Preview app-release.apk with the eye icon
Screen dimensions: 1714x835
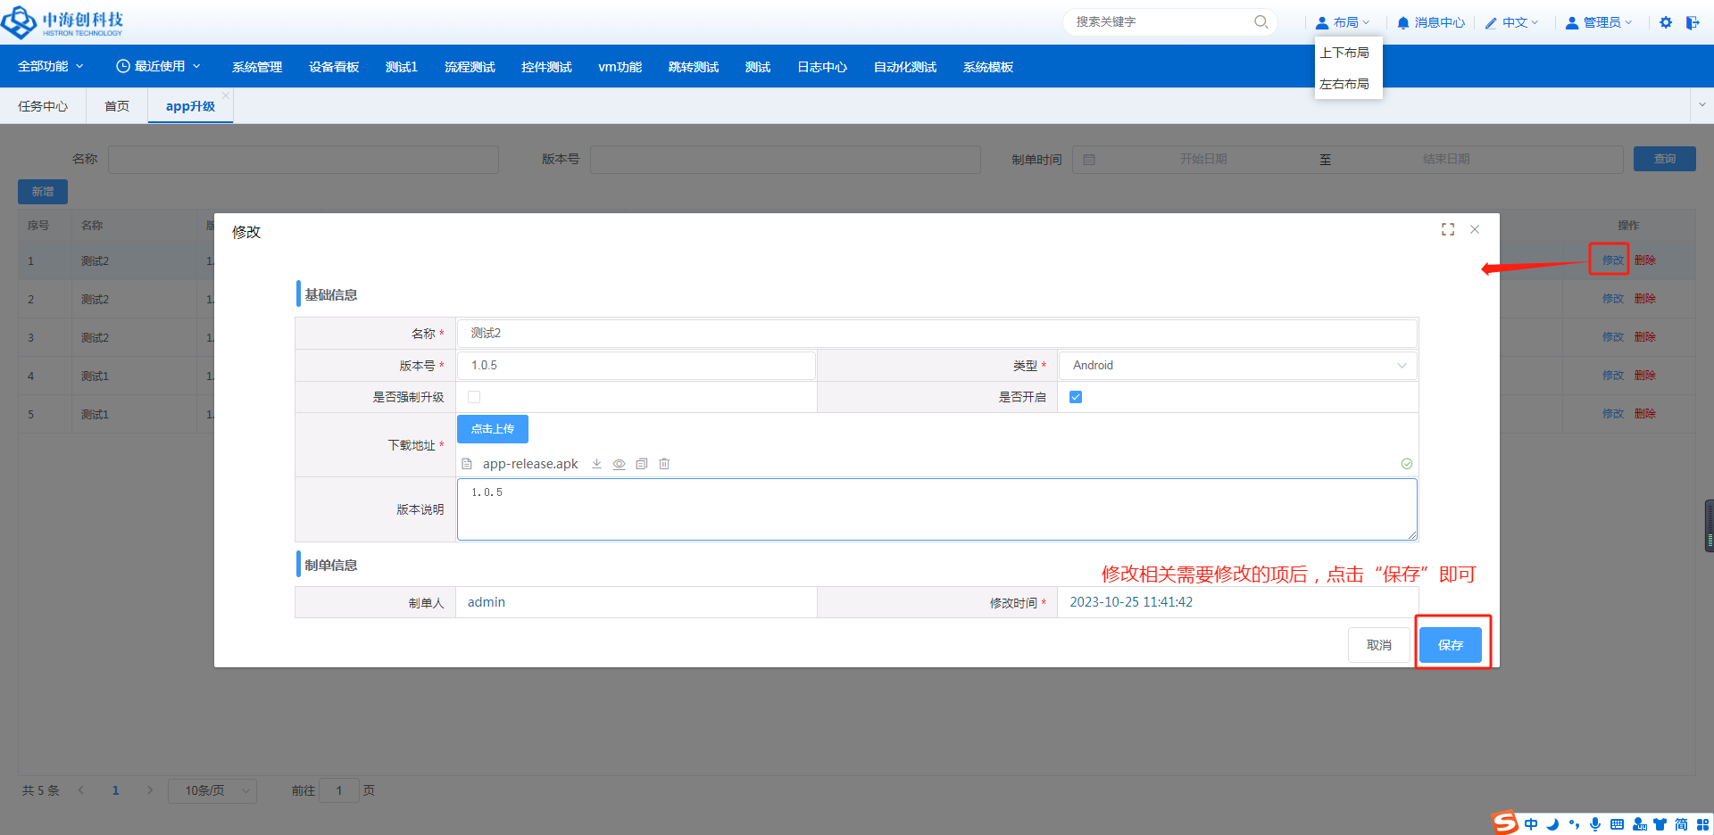coord(619,464)
